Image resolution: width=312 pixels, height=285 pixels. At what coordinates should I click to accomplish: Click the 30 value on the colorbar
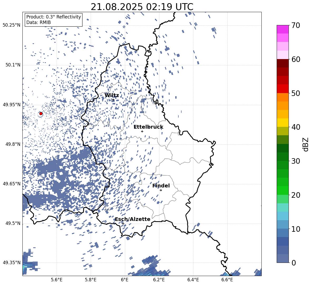click(x=296, y=161)
